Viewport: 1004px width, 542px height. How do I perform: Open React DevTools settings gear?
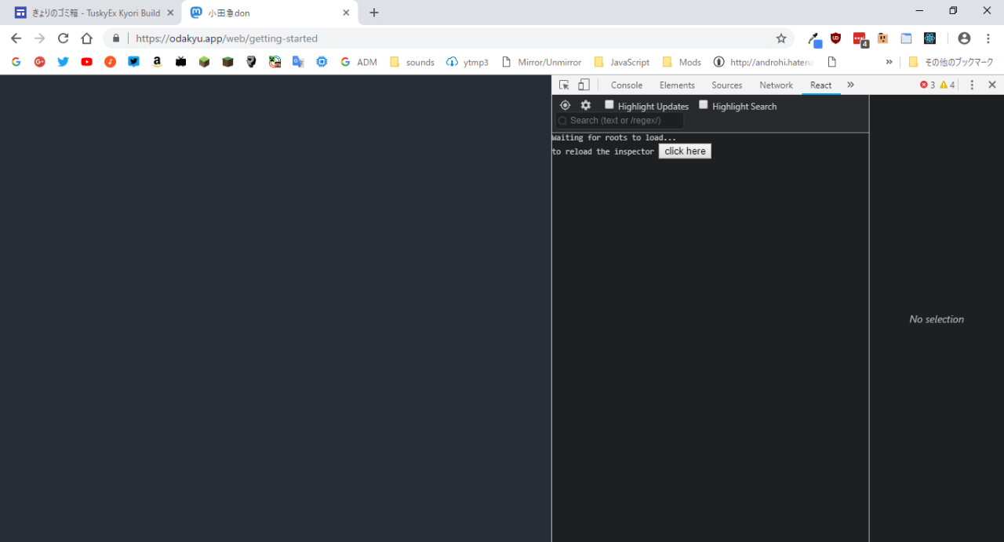[x=585, y=105]
